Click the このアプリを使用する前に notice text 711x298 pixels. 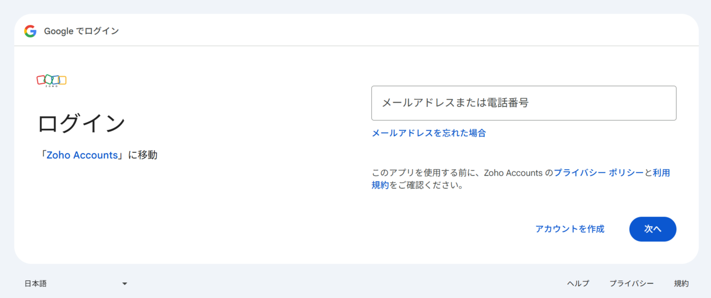(x=426, y=173)
